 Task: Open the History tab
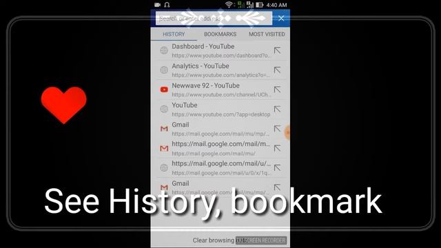click(x=174, y=34)
